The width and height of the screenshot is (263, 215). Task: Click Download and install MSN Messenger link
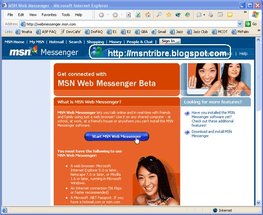[211, 134]
